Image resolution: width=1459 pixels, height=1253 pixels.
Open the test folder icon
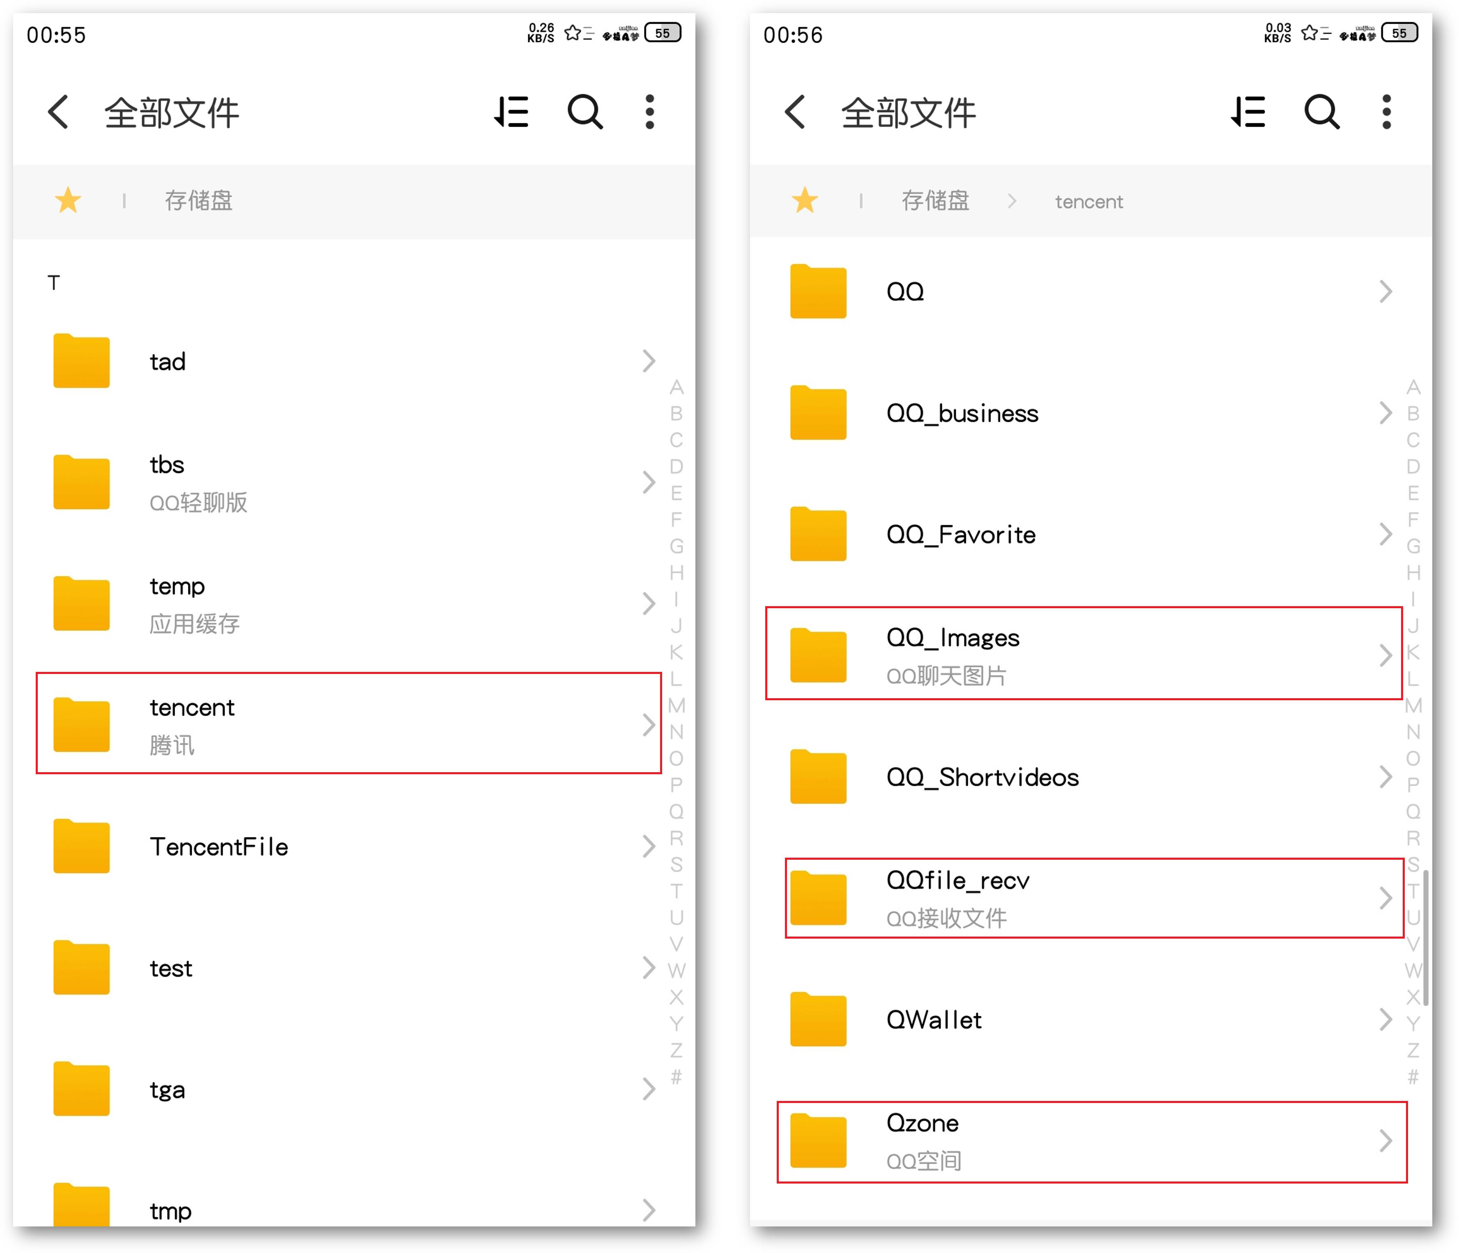coord(81,967)
